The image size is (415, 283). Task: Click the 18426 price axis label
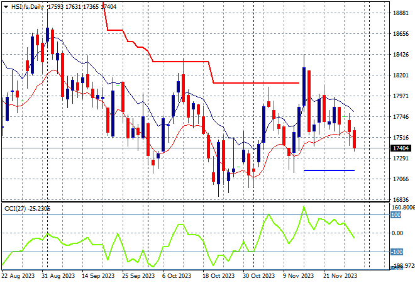click(401, 55)
